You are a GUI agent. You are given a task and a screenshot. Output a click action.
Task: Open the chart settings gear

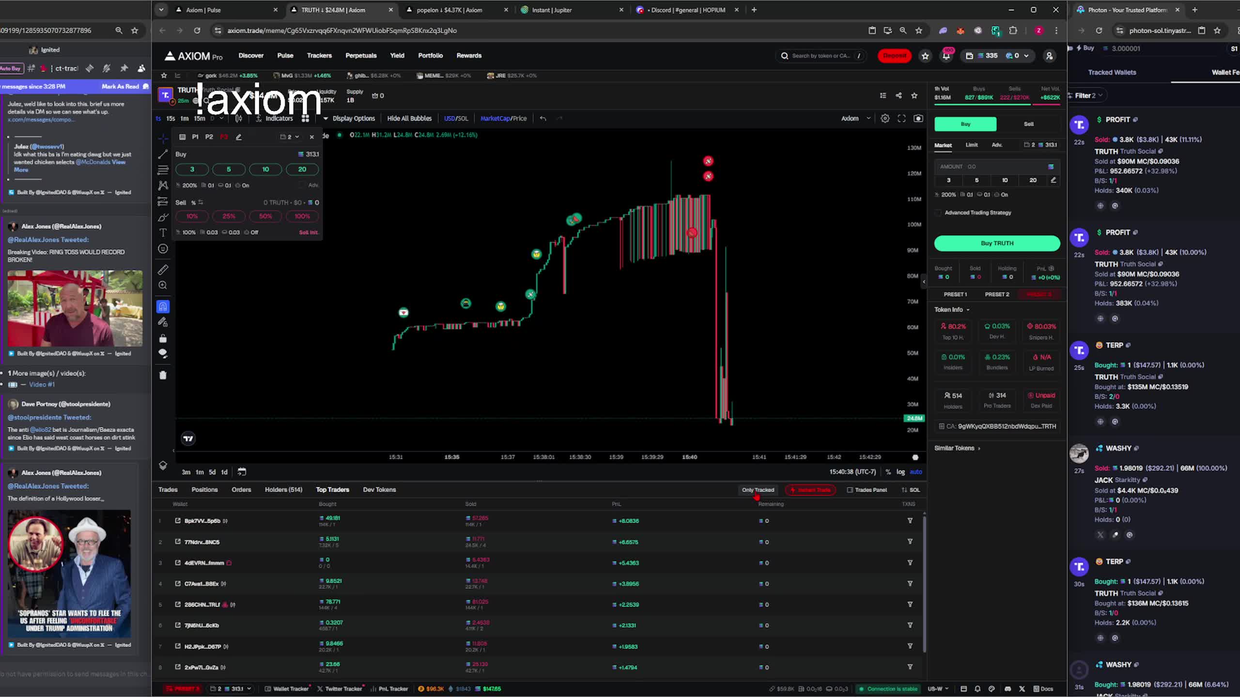click(x=885, y=119)
